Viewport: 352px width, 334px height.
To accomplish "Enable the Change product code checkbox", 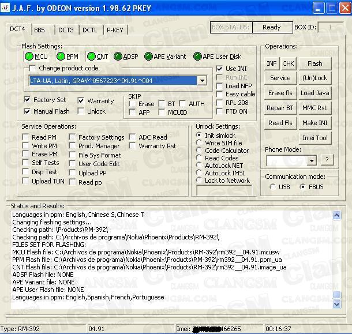I will coord(33,68).
